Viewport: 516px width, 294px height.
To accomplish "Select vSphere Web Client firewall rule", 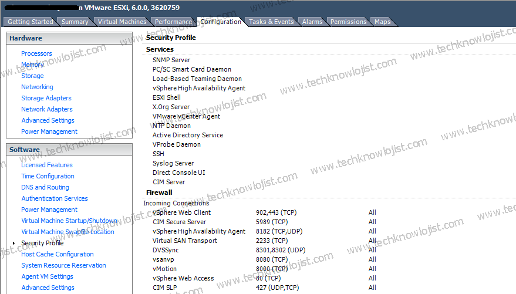I will coord(181,212).
